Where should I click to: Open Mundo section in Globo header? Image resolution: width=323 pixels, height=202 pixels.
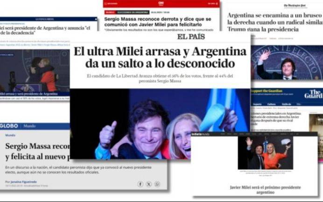pyautogui.click(x=29, y=126)
